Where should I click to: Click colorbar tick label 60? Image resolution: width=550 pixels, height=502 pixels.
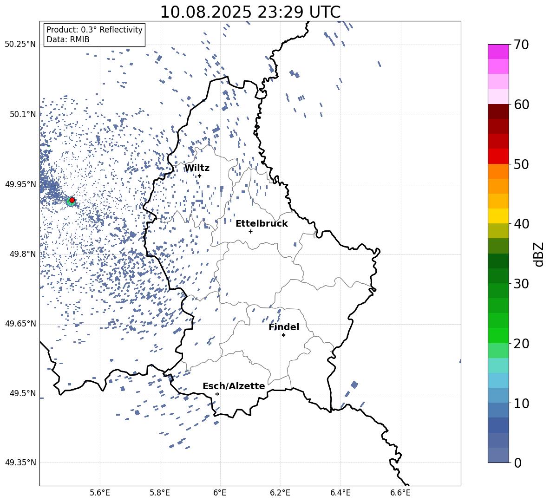coord(521,105)
